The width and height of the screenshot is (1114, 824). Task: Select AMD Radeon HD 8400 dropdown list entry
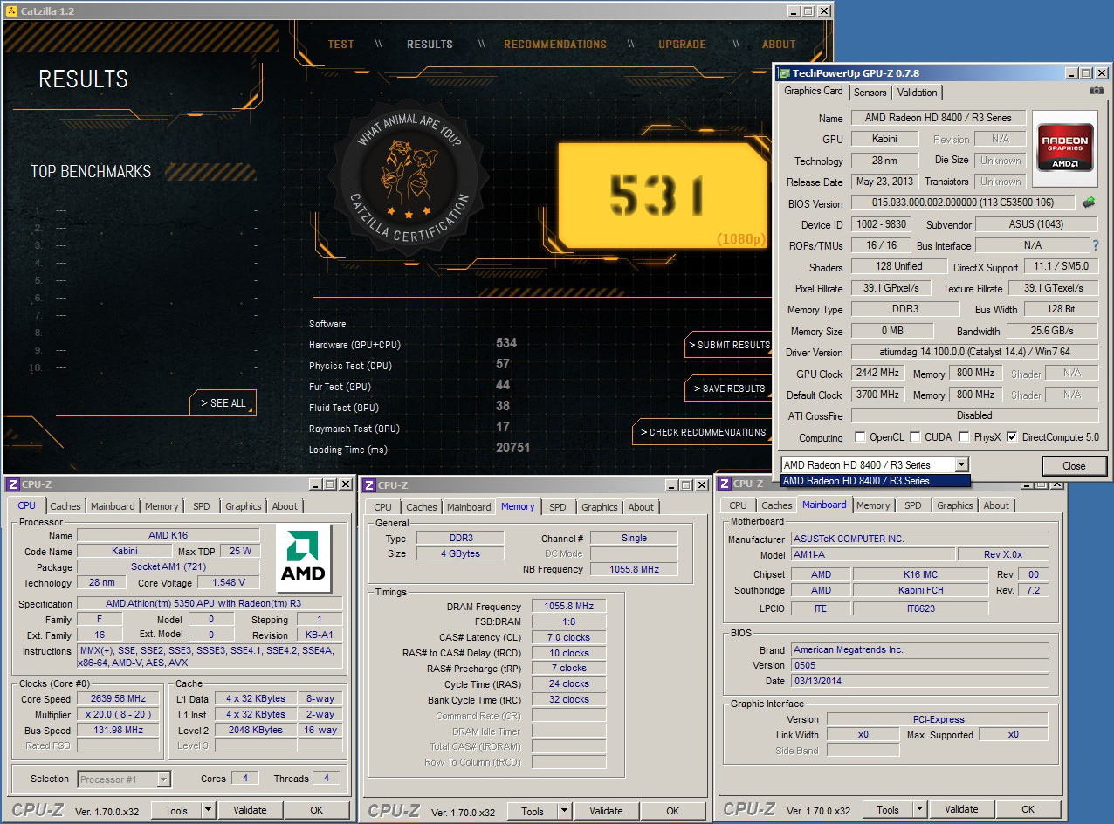(875, 481)
